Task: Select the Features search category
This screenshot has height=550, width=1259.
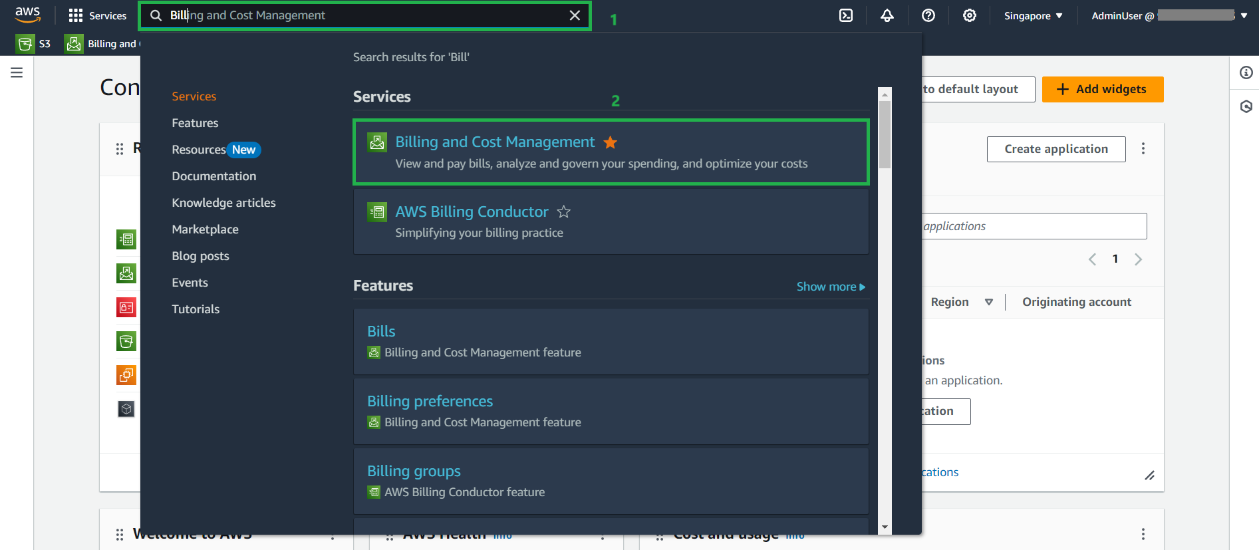Action: coord(195,123)
